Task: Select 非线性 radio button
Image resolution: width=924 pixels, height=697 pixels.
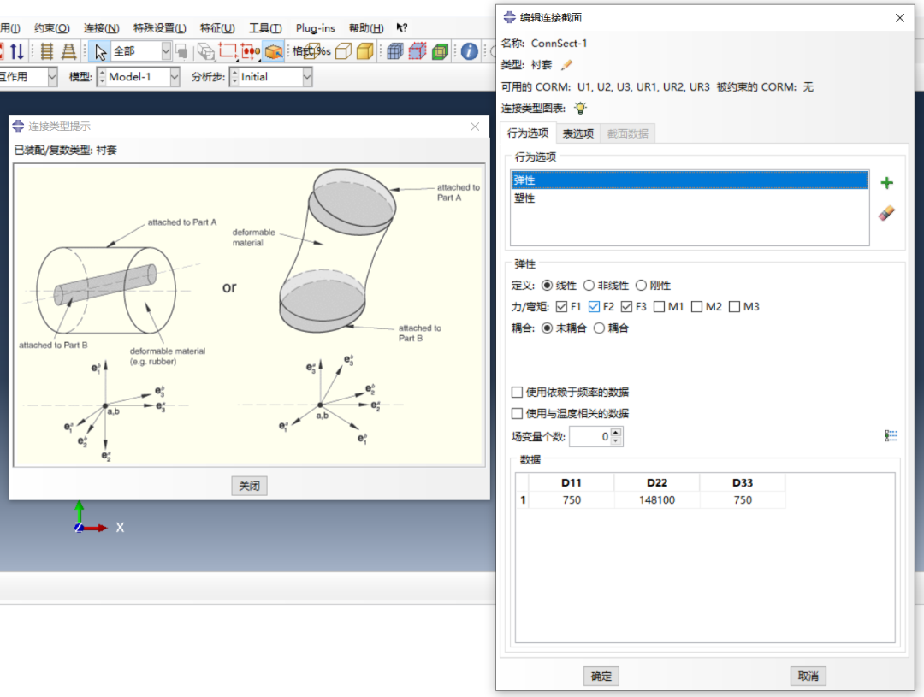Action: pos(589,285)
